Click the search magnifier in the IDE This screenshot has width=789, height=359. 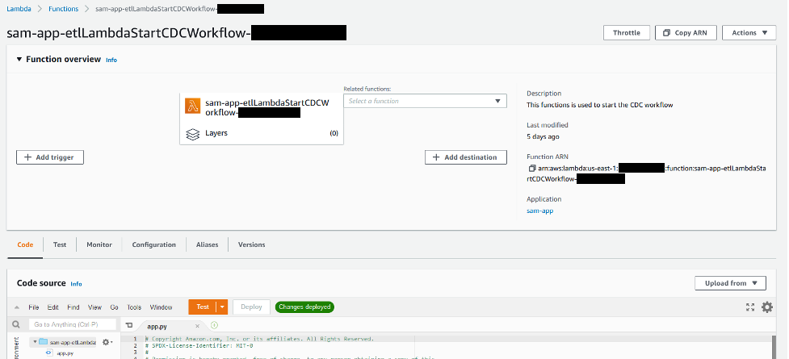point(16,325)
